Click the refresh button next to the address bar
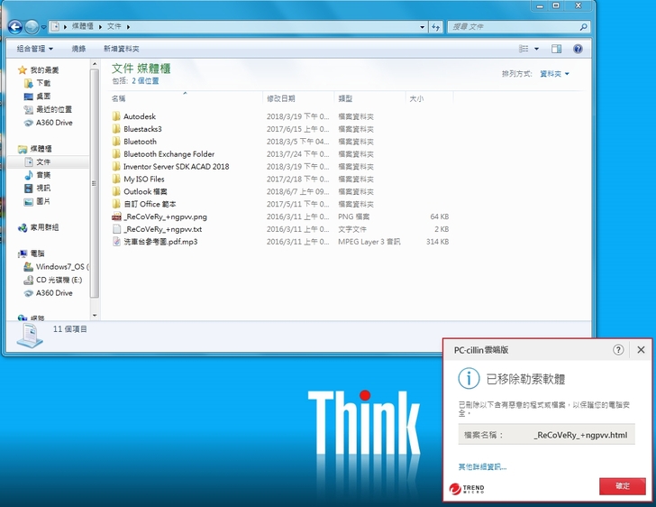Screen dimensions: 656x507 [x=436, y=27]
